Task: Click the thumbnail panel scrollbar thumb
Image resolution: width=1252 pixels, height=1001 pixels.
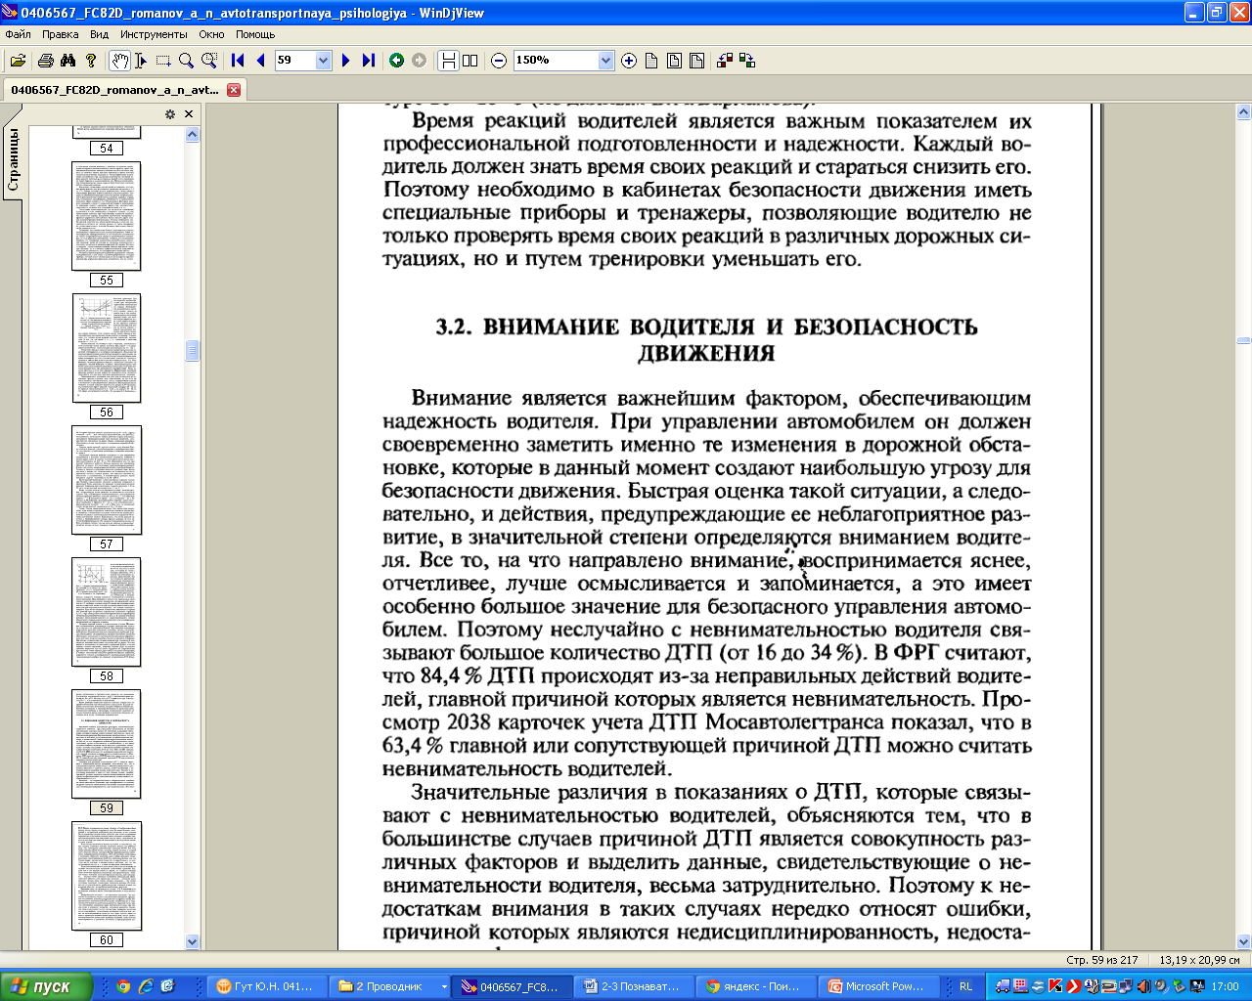Action: (192, 350)
